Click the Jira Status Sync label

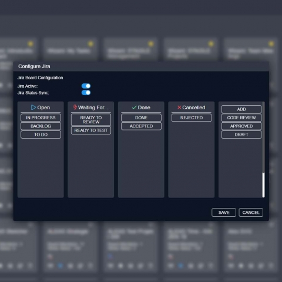click(33, 93)
